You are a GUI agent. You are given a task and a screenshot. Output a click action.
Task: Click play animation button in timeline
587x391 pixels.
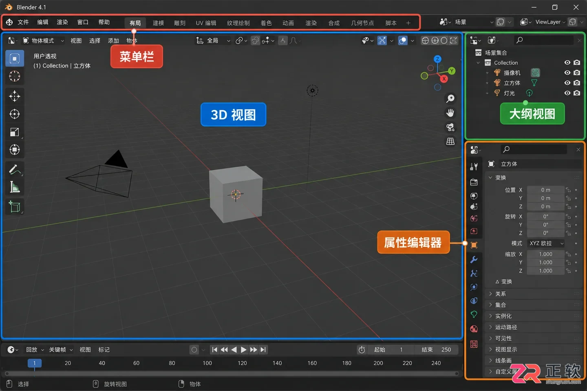click(243, 349)
